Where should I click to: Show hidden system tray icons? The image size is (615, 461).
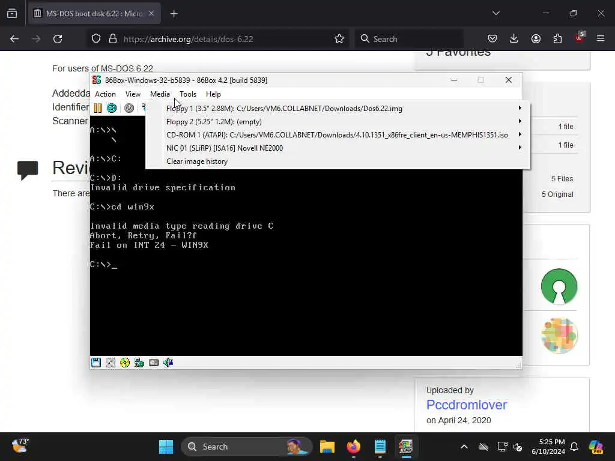464,447
